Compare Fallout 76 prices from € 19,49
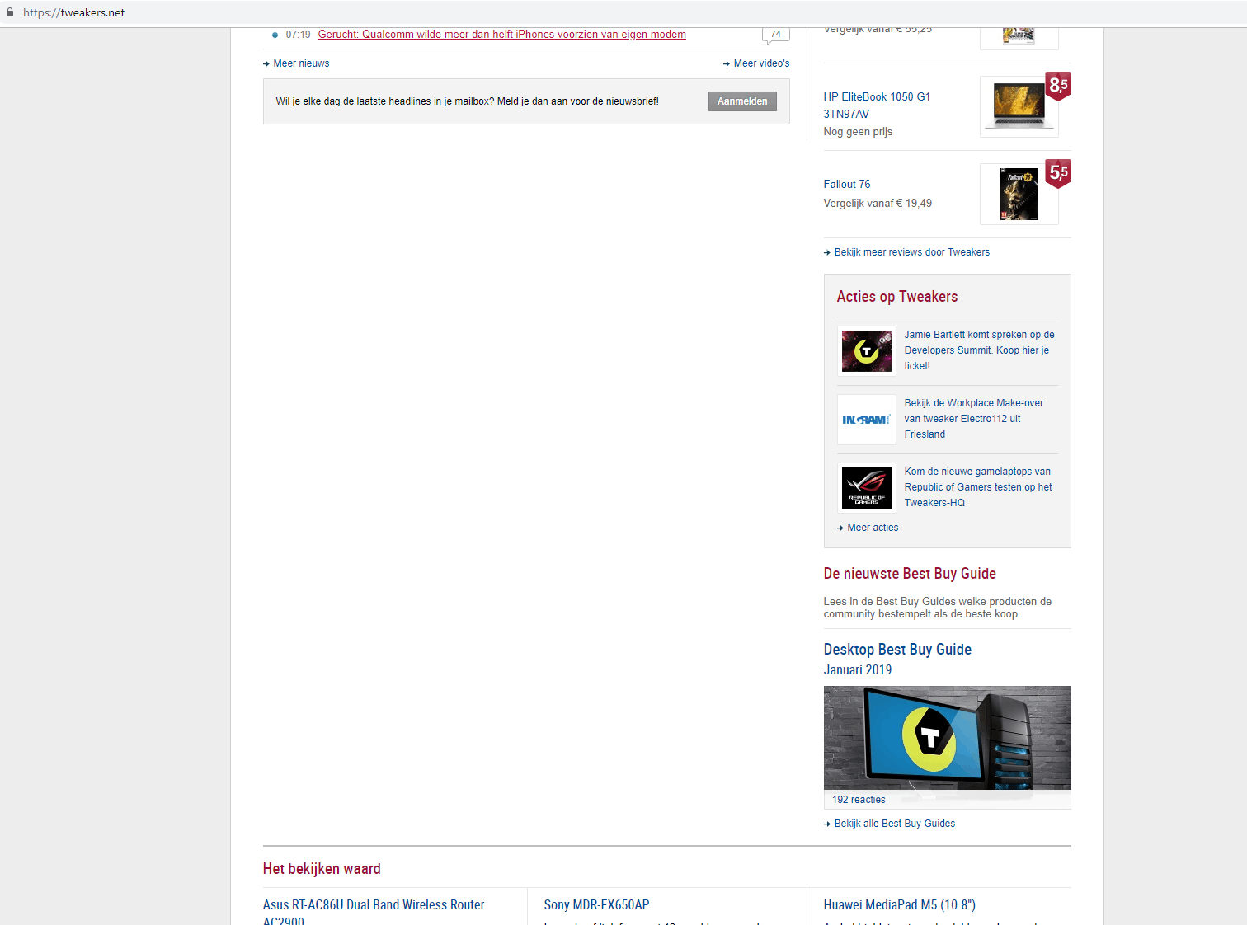1247x925 pixels. tap(878, 203)
